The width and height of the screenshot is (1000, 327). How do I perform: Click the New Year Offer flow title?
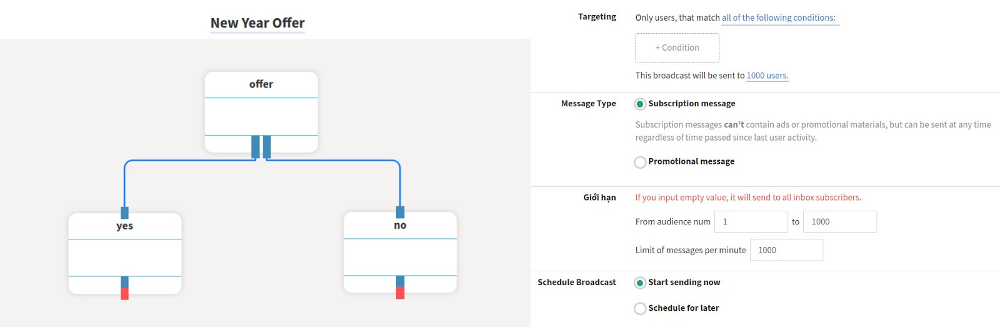(257, 23)
